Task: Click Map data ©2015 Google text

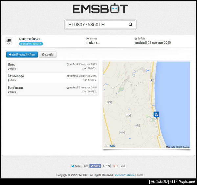Action: (x=178, y=147)
